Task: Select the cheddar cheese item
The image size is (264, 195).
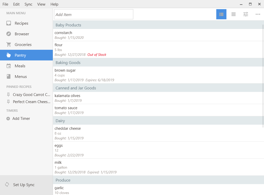Action: click(158, 133)
